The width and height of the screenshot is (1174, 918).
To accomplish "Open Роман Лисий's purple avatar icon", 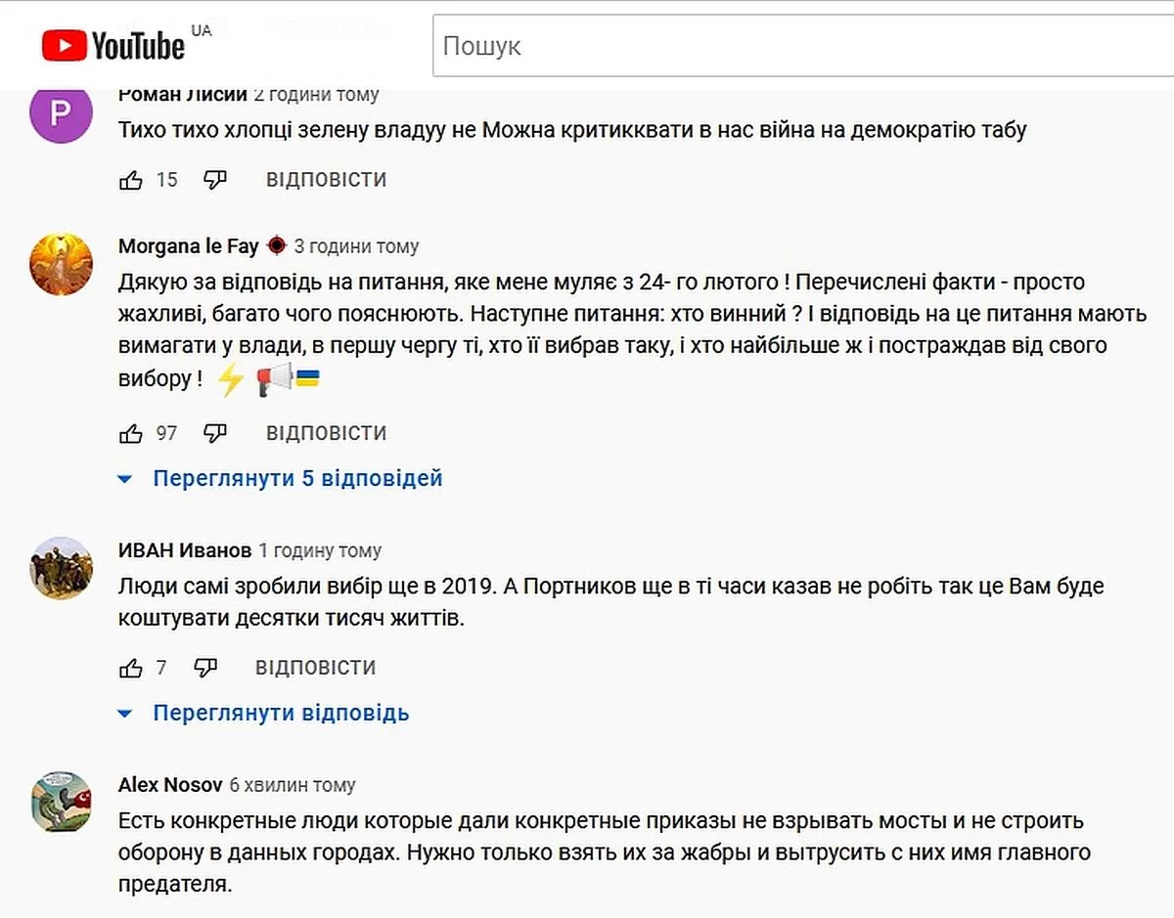I will pyautogui.click(x=61, y=113).
